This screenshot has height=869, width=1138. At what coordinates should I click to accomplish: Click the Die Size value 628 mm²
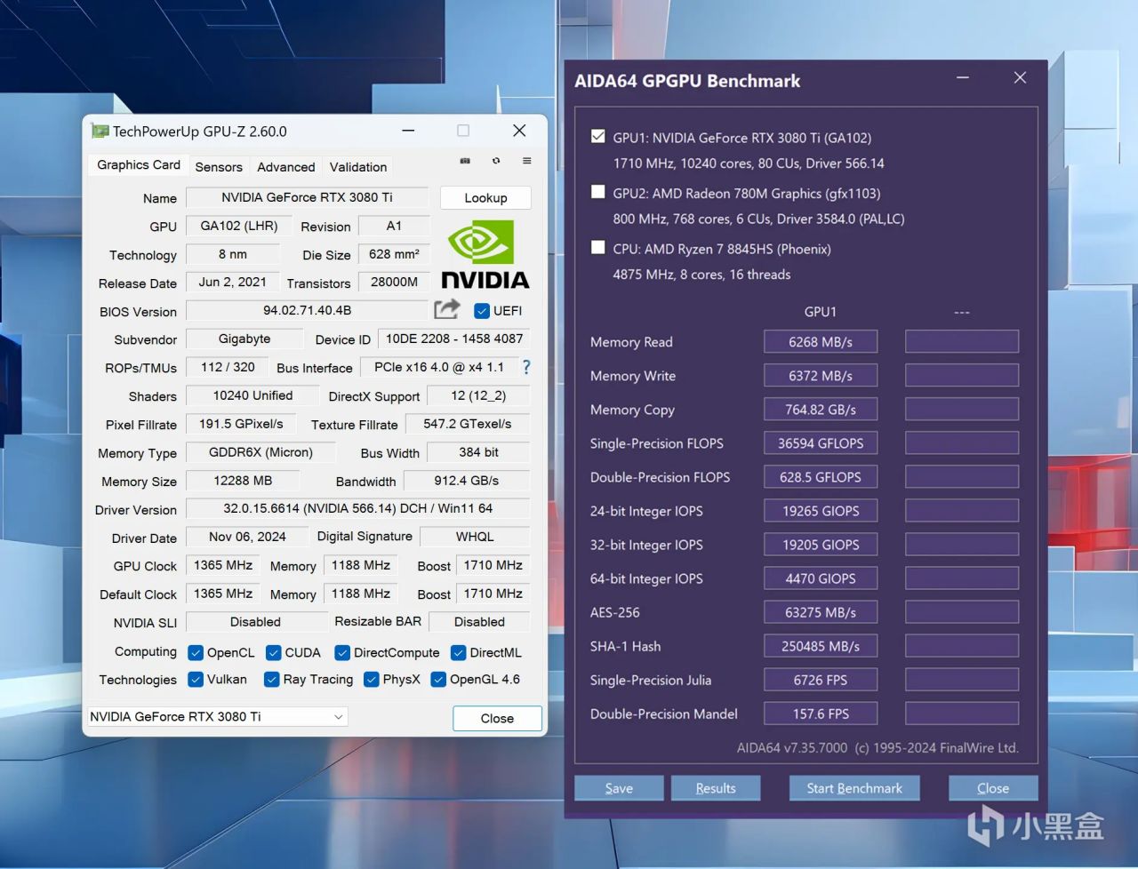(394, 254)
